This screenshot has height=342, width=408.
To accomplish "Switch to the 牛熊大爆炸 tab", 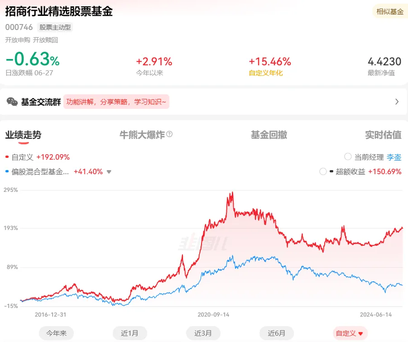I will click(142, 135).
